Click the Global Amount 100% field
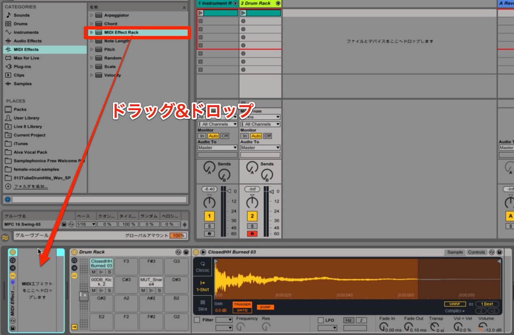Viewport: 514px width, 335px height. (177, 235)
